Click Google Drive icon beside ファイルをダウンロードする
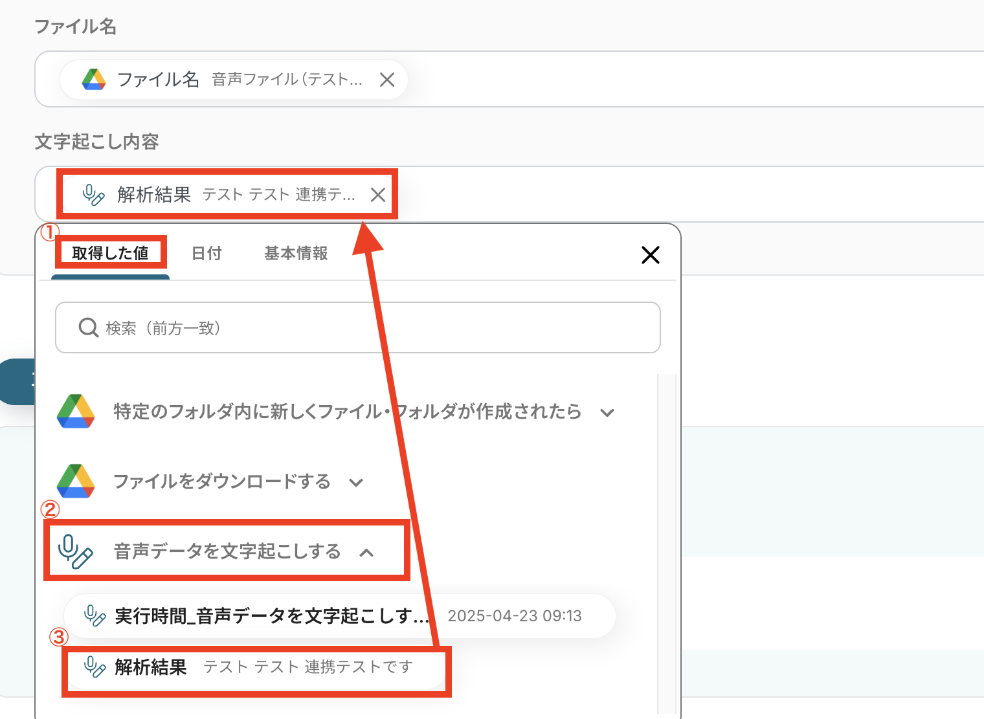This screenshot has height=719, width=984. click(x=76, y=481)
